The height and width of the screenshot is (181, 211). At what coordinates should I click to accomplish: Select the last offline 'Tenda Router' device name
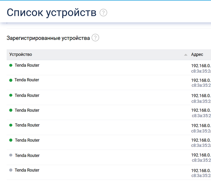click(x=27, y=170)
